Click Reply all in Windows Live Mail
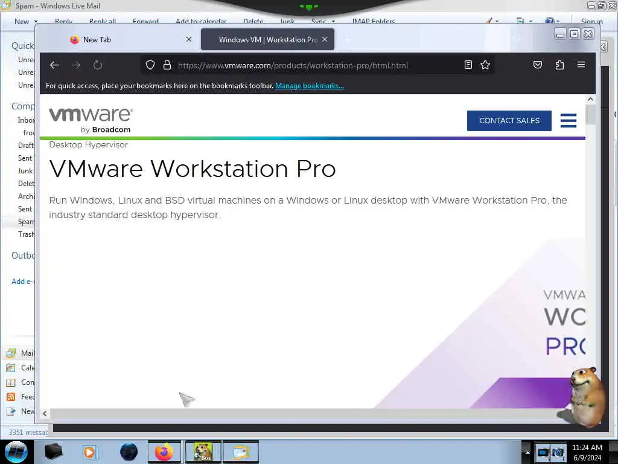618x464 pixels. point(103,21)
